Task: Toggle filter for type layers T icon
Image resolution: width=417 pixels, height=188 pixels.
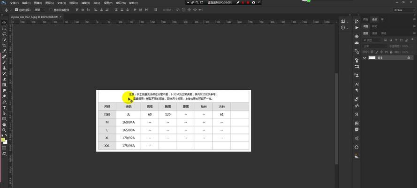Action: [x=396, y=40]
